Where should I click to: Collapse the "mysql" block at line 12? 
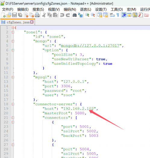[13, 77]
